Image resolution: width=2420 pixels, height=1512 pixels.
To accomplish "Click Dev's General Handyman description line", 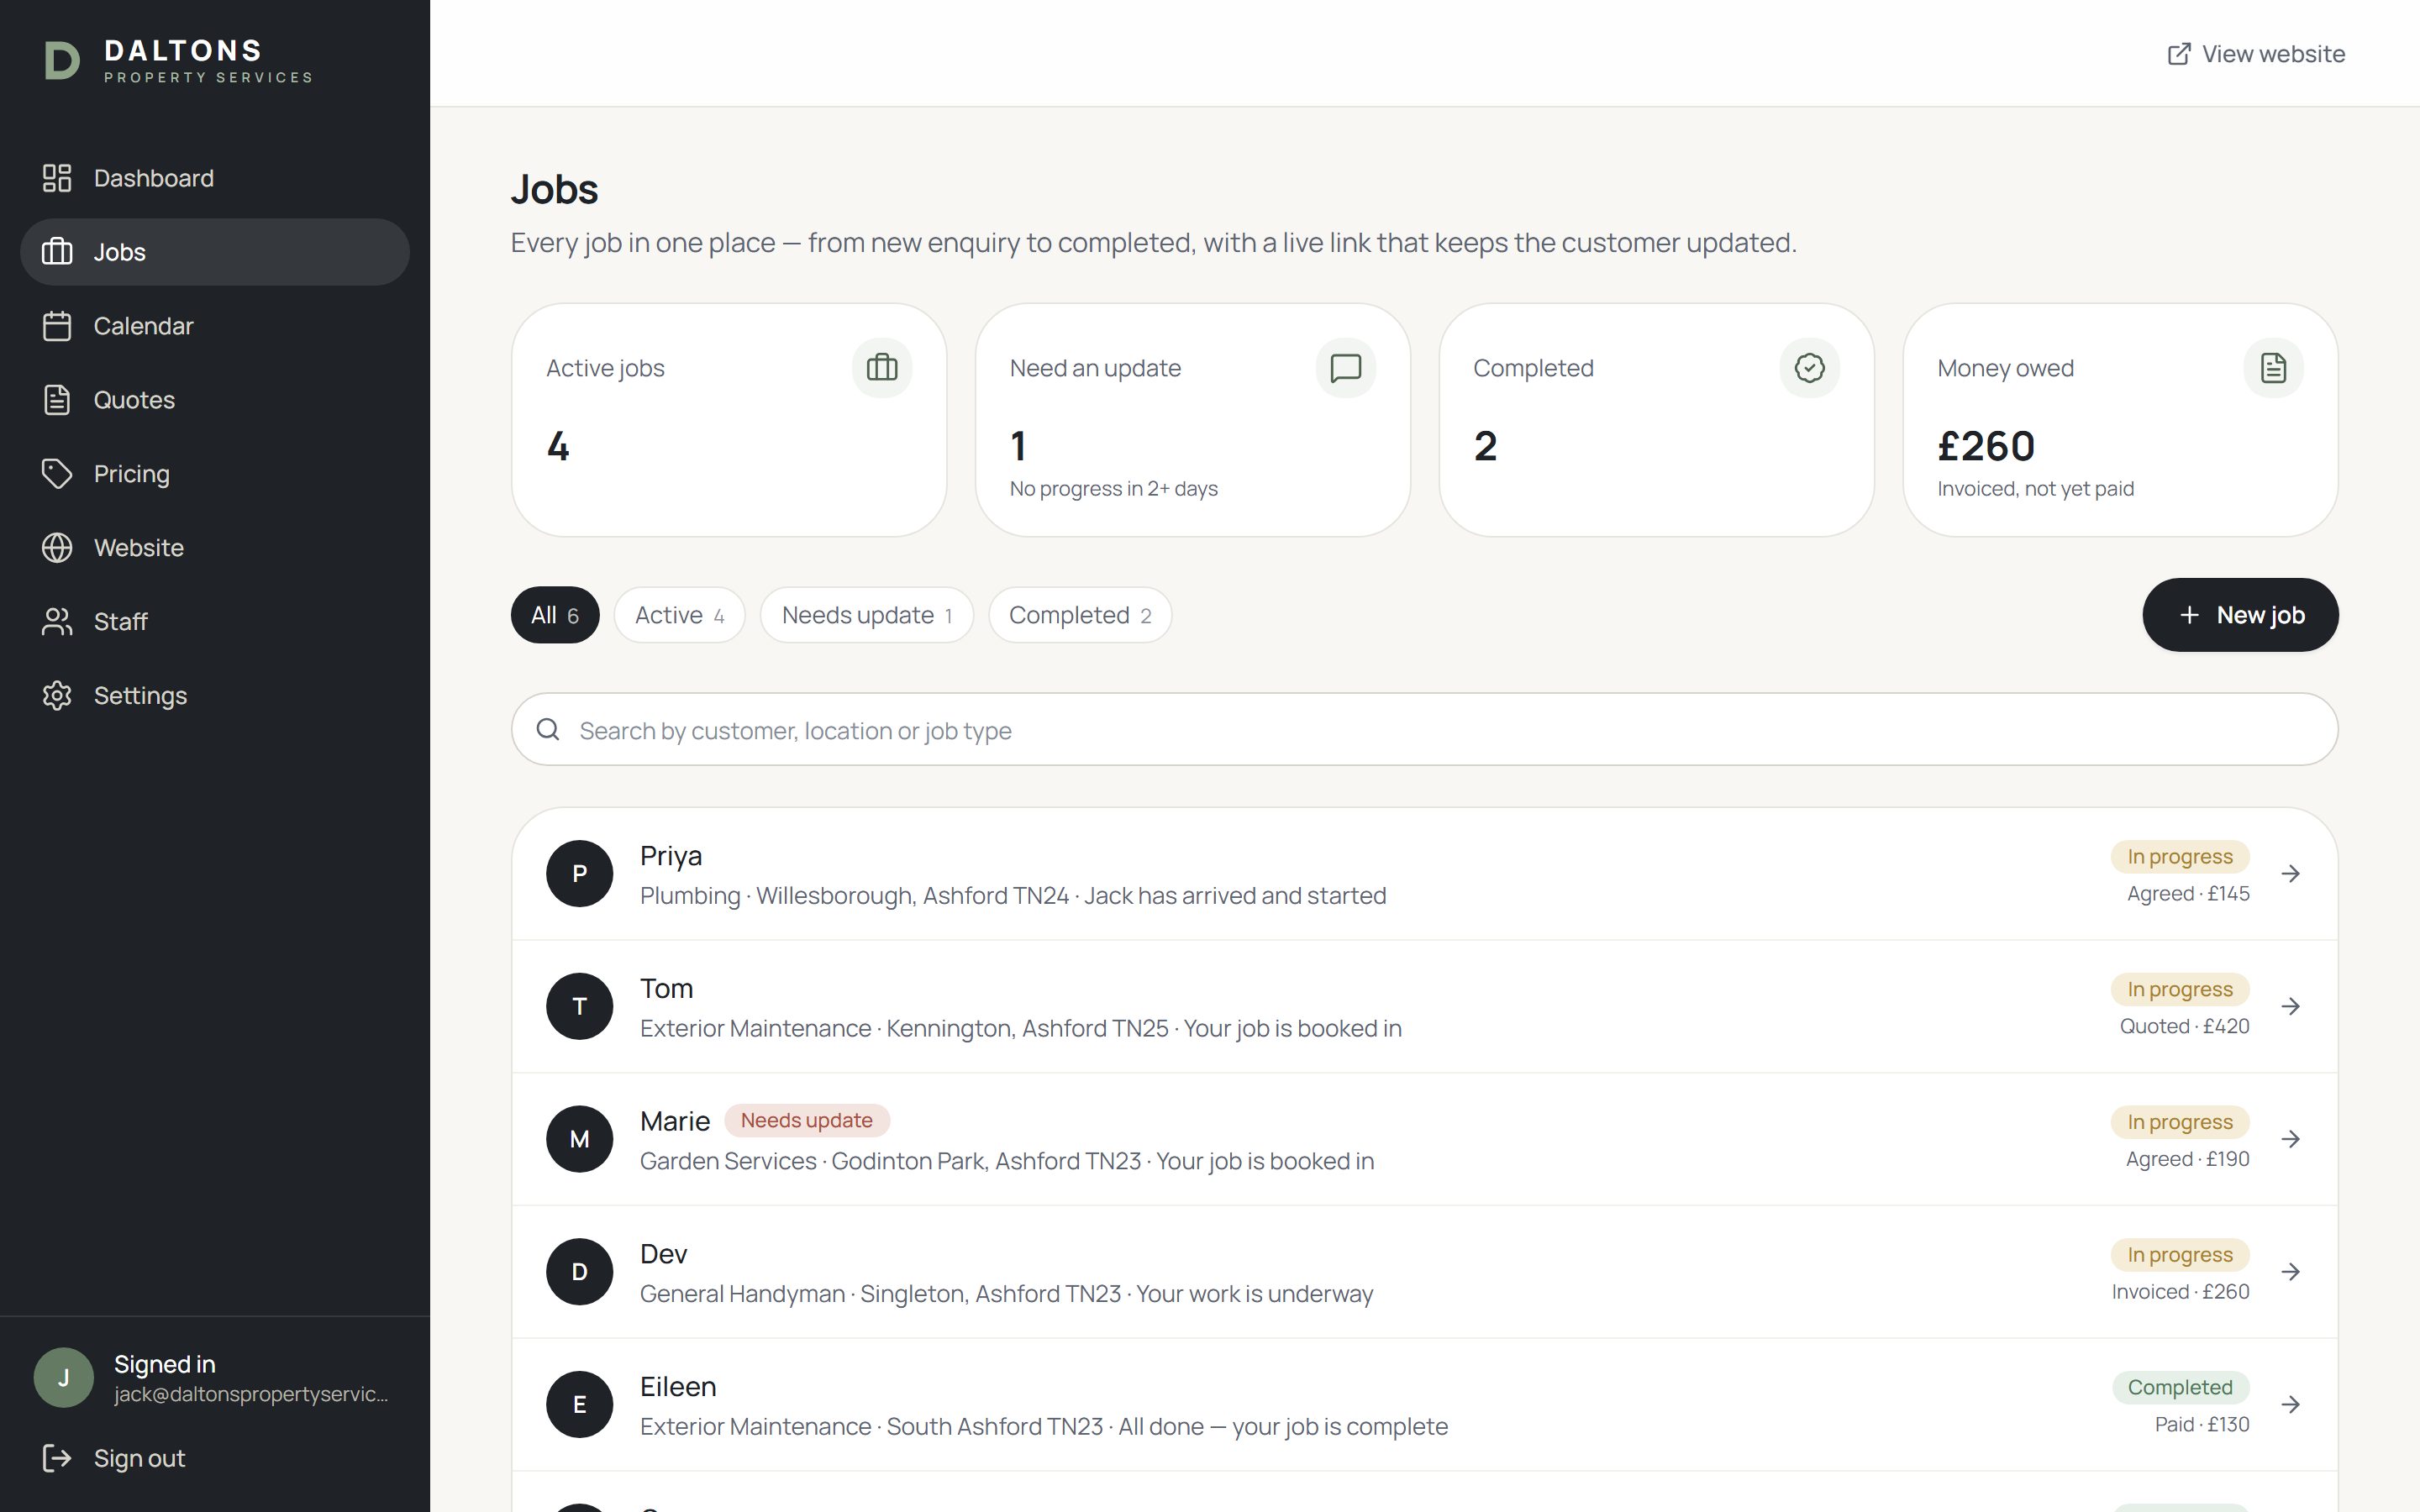I will (x=1006, y=1294).
